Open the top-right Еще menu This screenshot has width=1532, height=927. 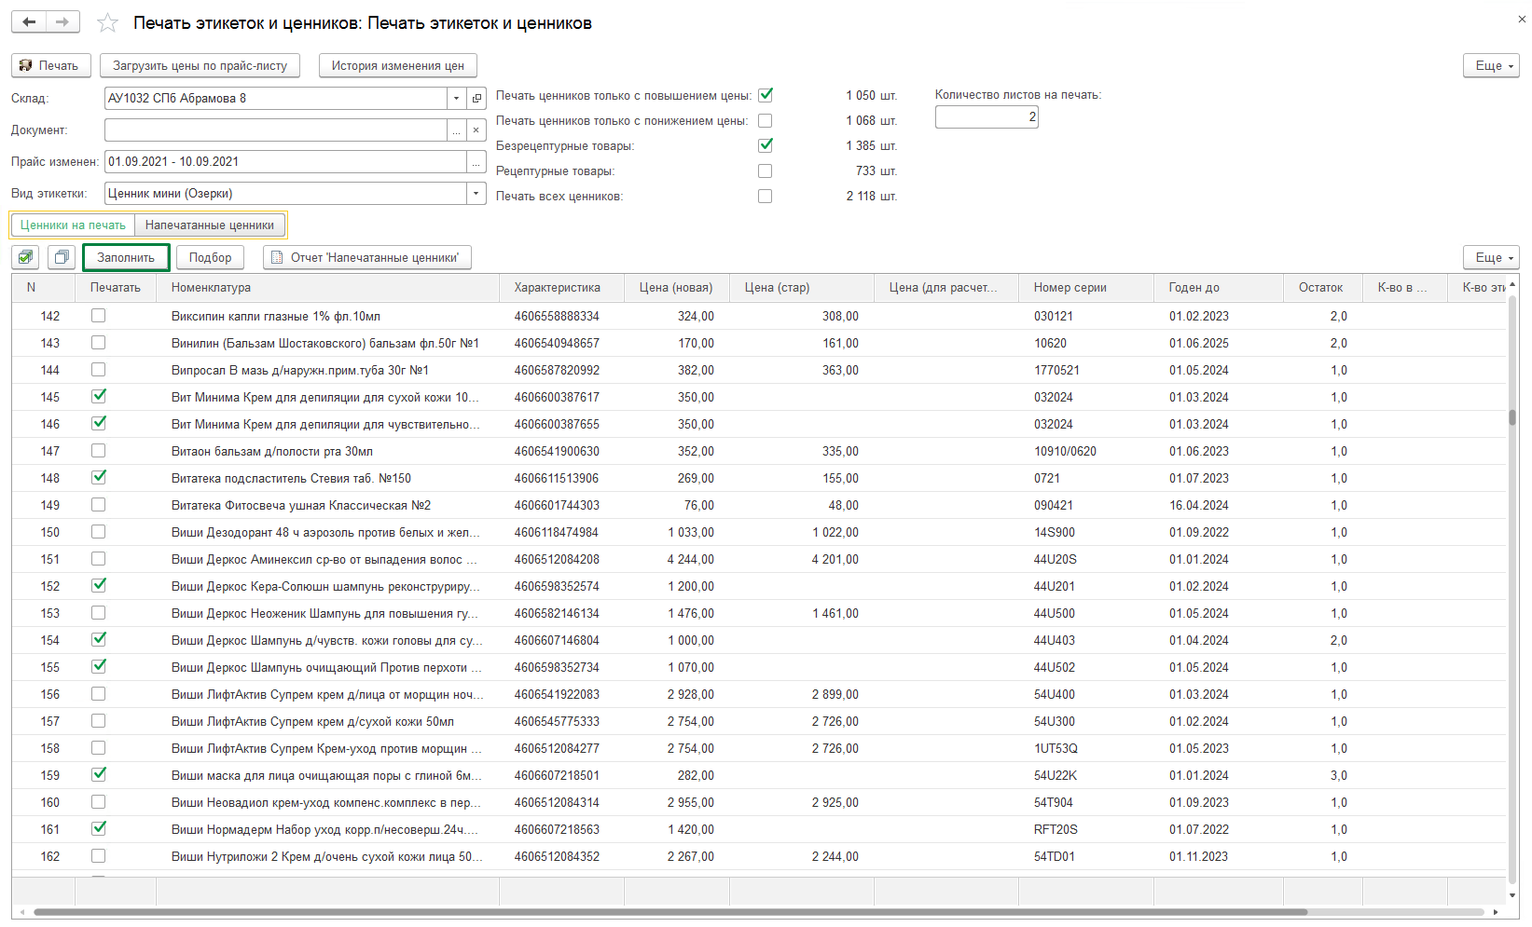[1491, 65]
